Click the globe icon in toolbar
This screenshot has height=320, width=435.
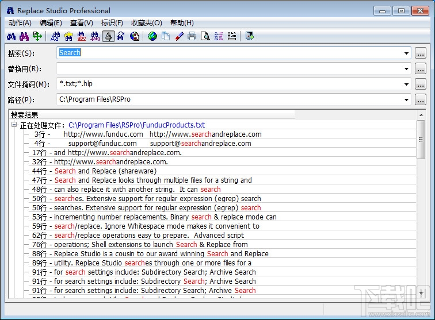coord(152,36)
